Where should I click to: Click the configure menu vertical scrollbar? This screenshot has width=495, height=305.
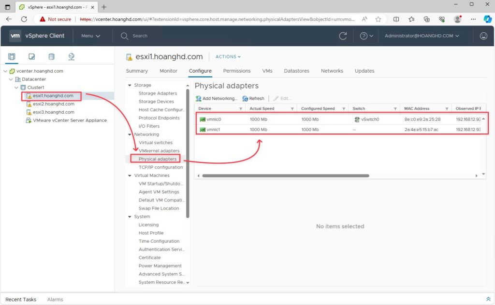coord(188,154)
